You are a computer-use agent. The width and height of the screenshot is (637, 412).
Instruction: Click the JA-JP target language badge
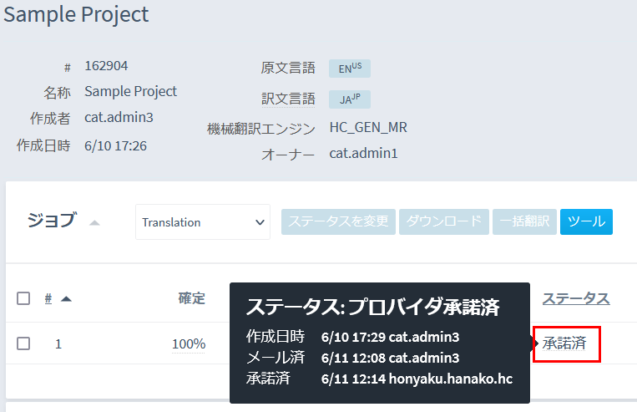pyautogui.click(x=349, y=99)
